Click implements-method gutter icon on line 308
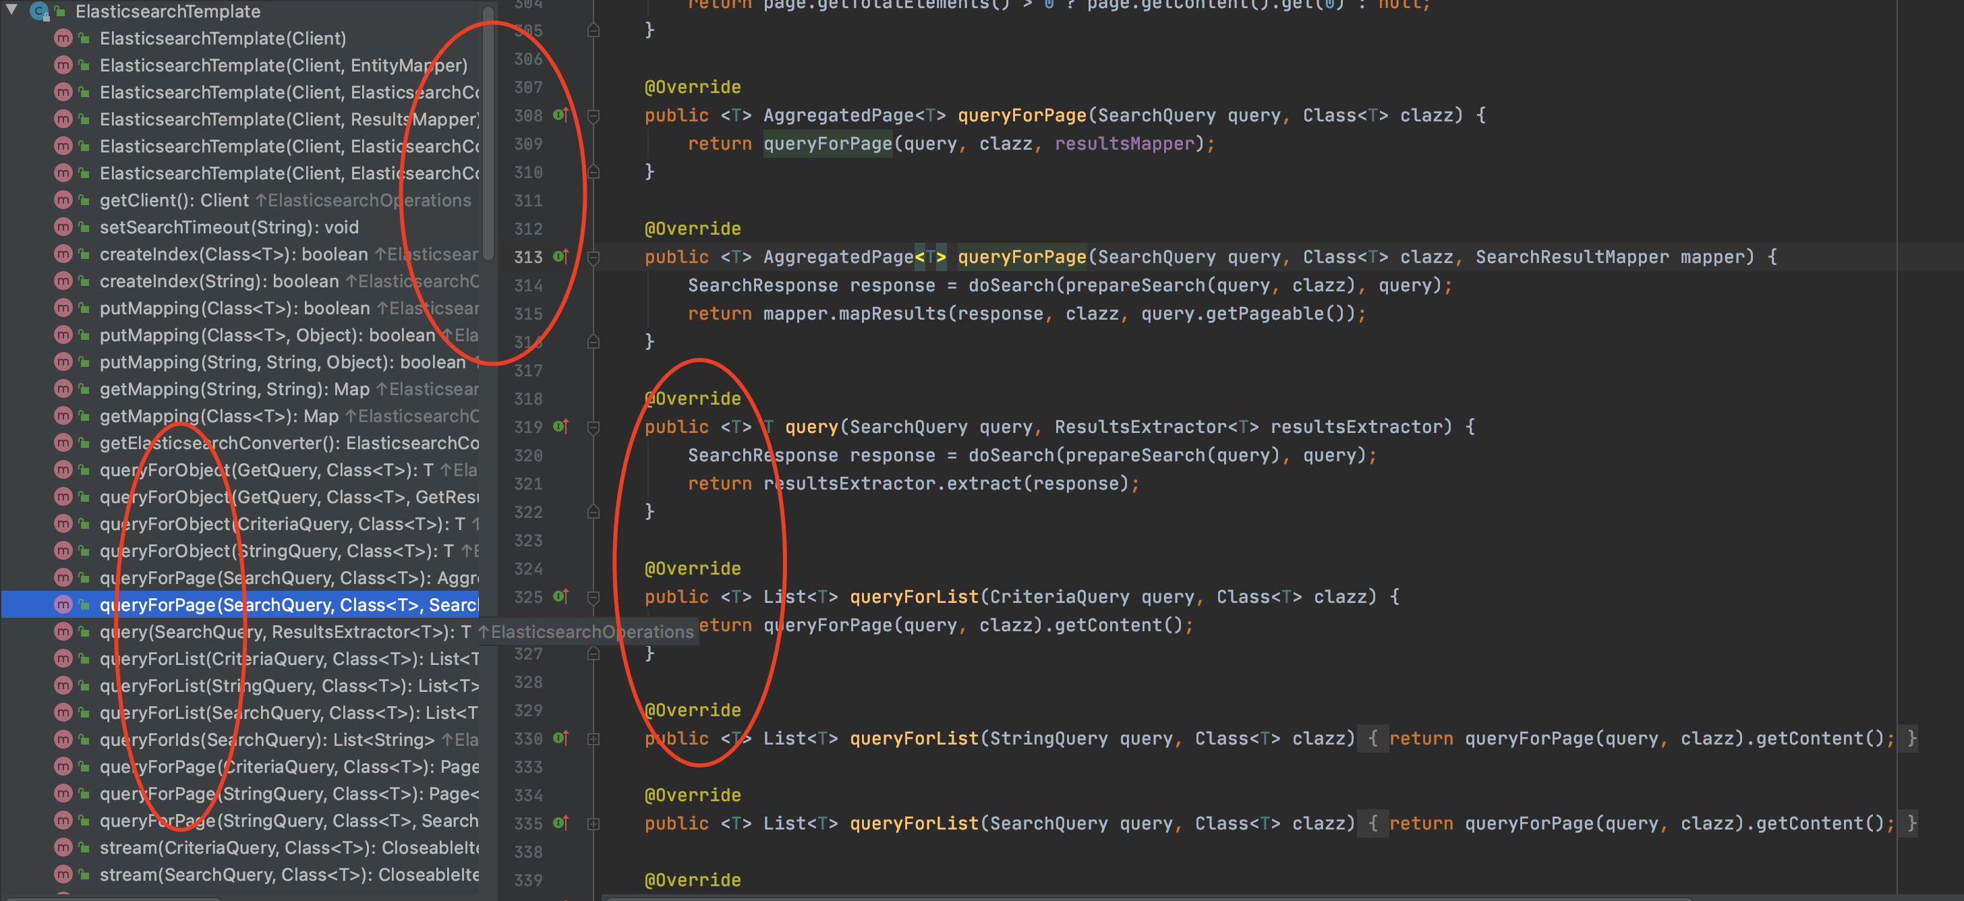 tap(560, 115)
